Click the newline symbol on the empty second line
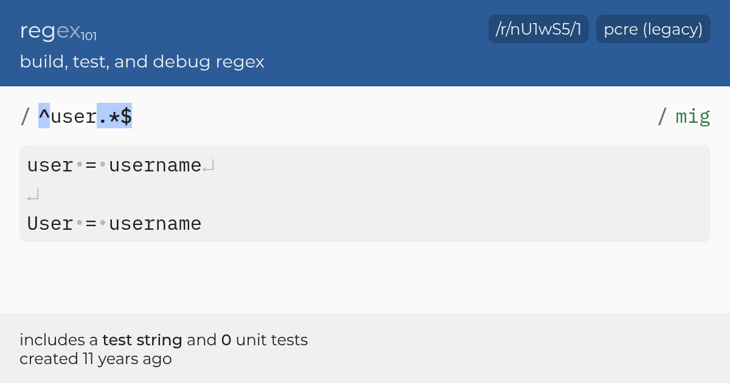This screenshot has width=730, height=383. [33, 195]
